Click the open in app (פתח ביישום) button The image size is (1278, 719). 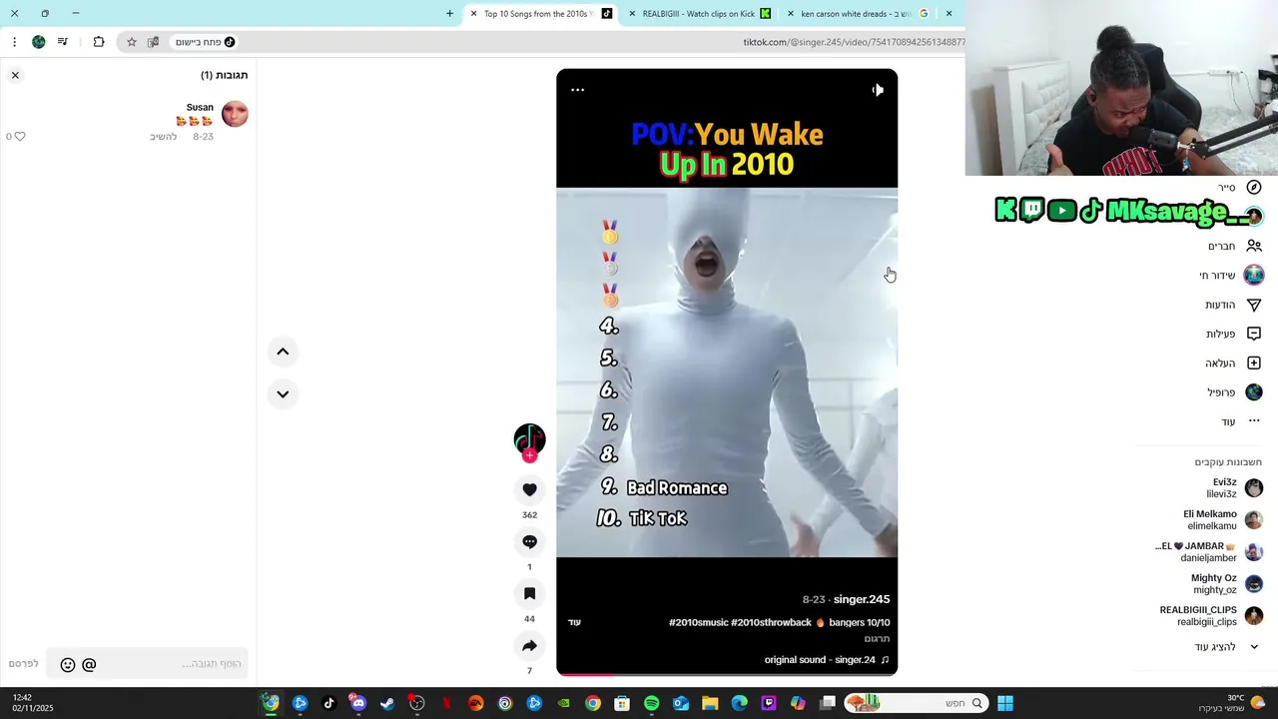pyautogui.click(x=205, y=42)
